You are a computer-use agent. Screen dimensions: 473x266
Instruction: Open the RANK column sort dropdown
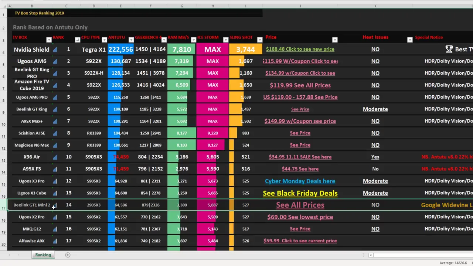pyautogui.click(x=77, y=40)
